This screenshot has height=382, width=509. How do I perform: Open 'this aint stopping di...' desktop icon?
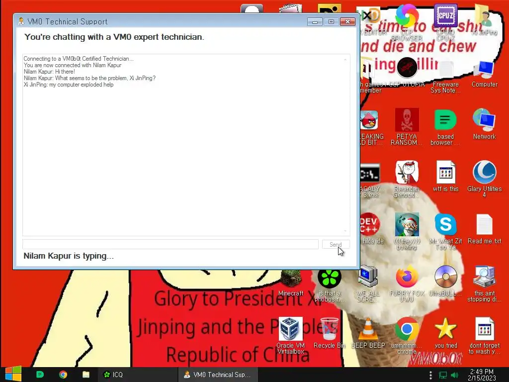coord(484,284)
